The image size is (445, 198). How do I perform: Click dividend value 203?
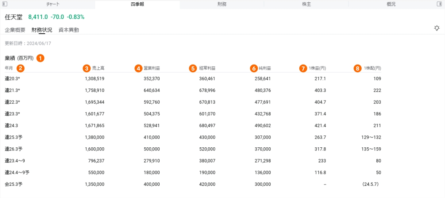coord(377,102)
